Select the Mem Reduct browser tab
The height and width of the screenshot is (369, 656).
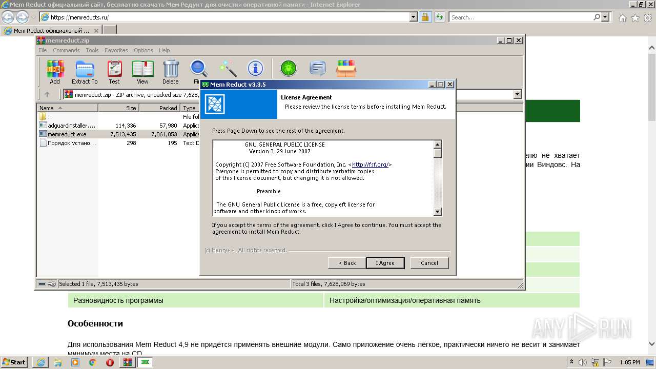click(51, 30)
